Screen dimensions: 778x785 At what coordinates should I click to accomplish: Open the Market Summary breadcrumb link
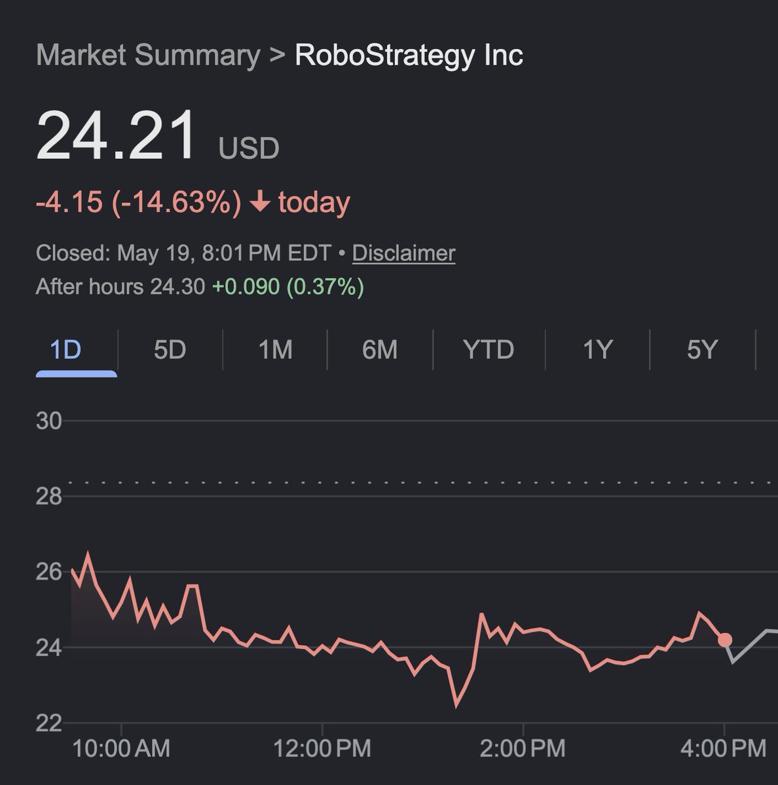coord(148,55)
